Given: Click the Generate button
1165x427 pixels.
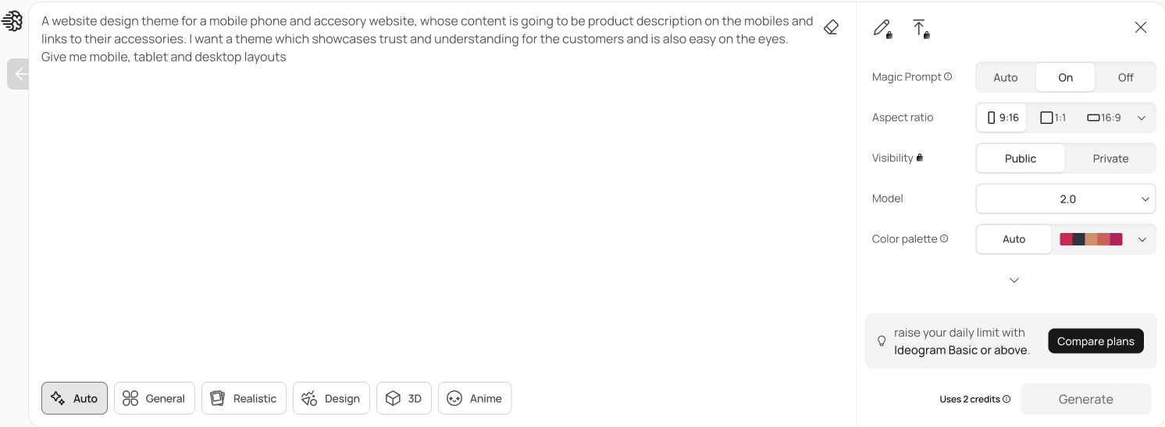Looking at the screenshot, I should click(1085, 399).
